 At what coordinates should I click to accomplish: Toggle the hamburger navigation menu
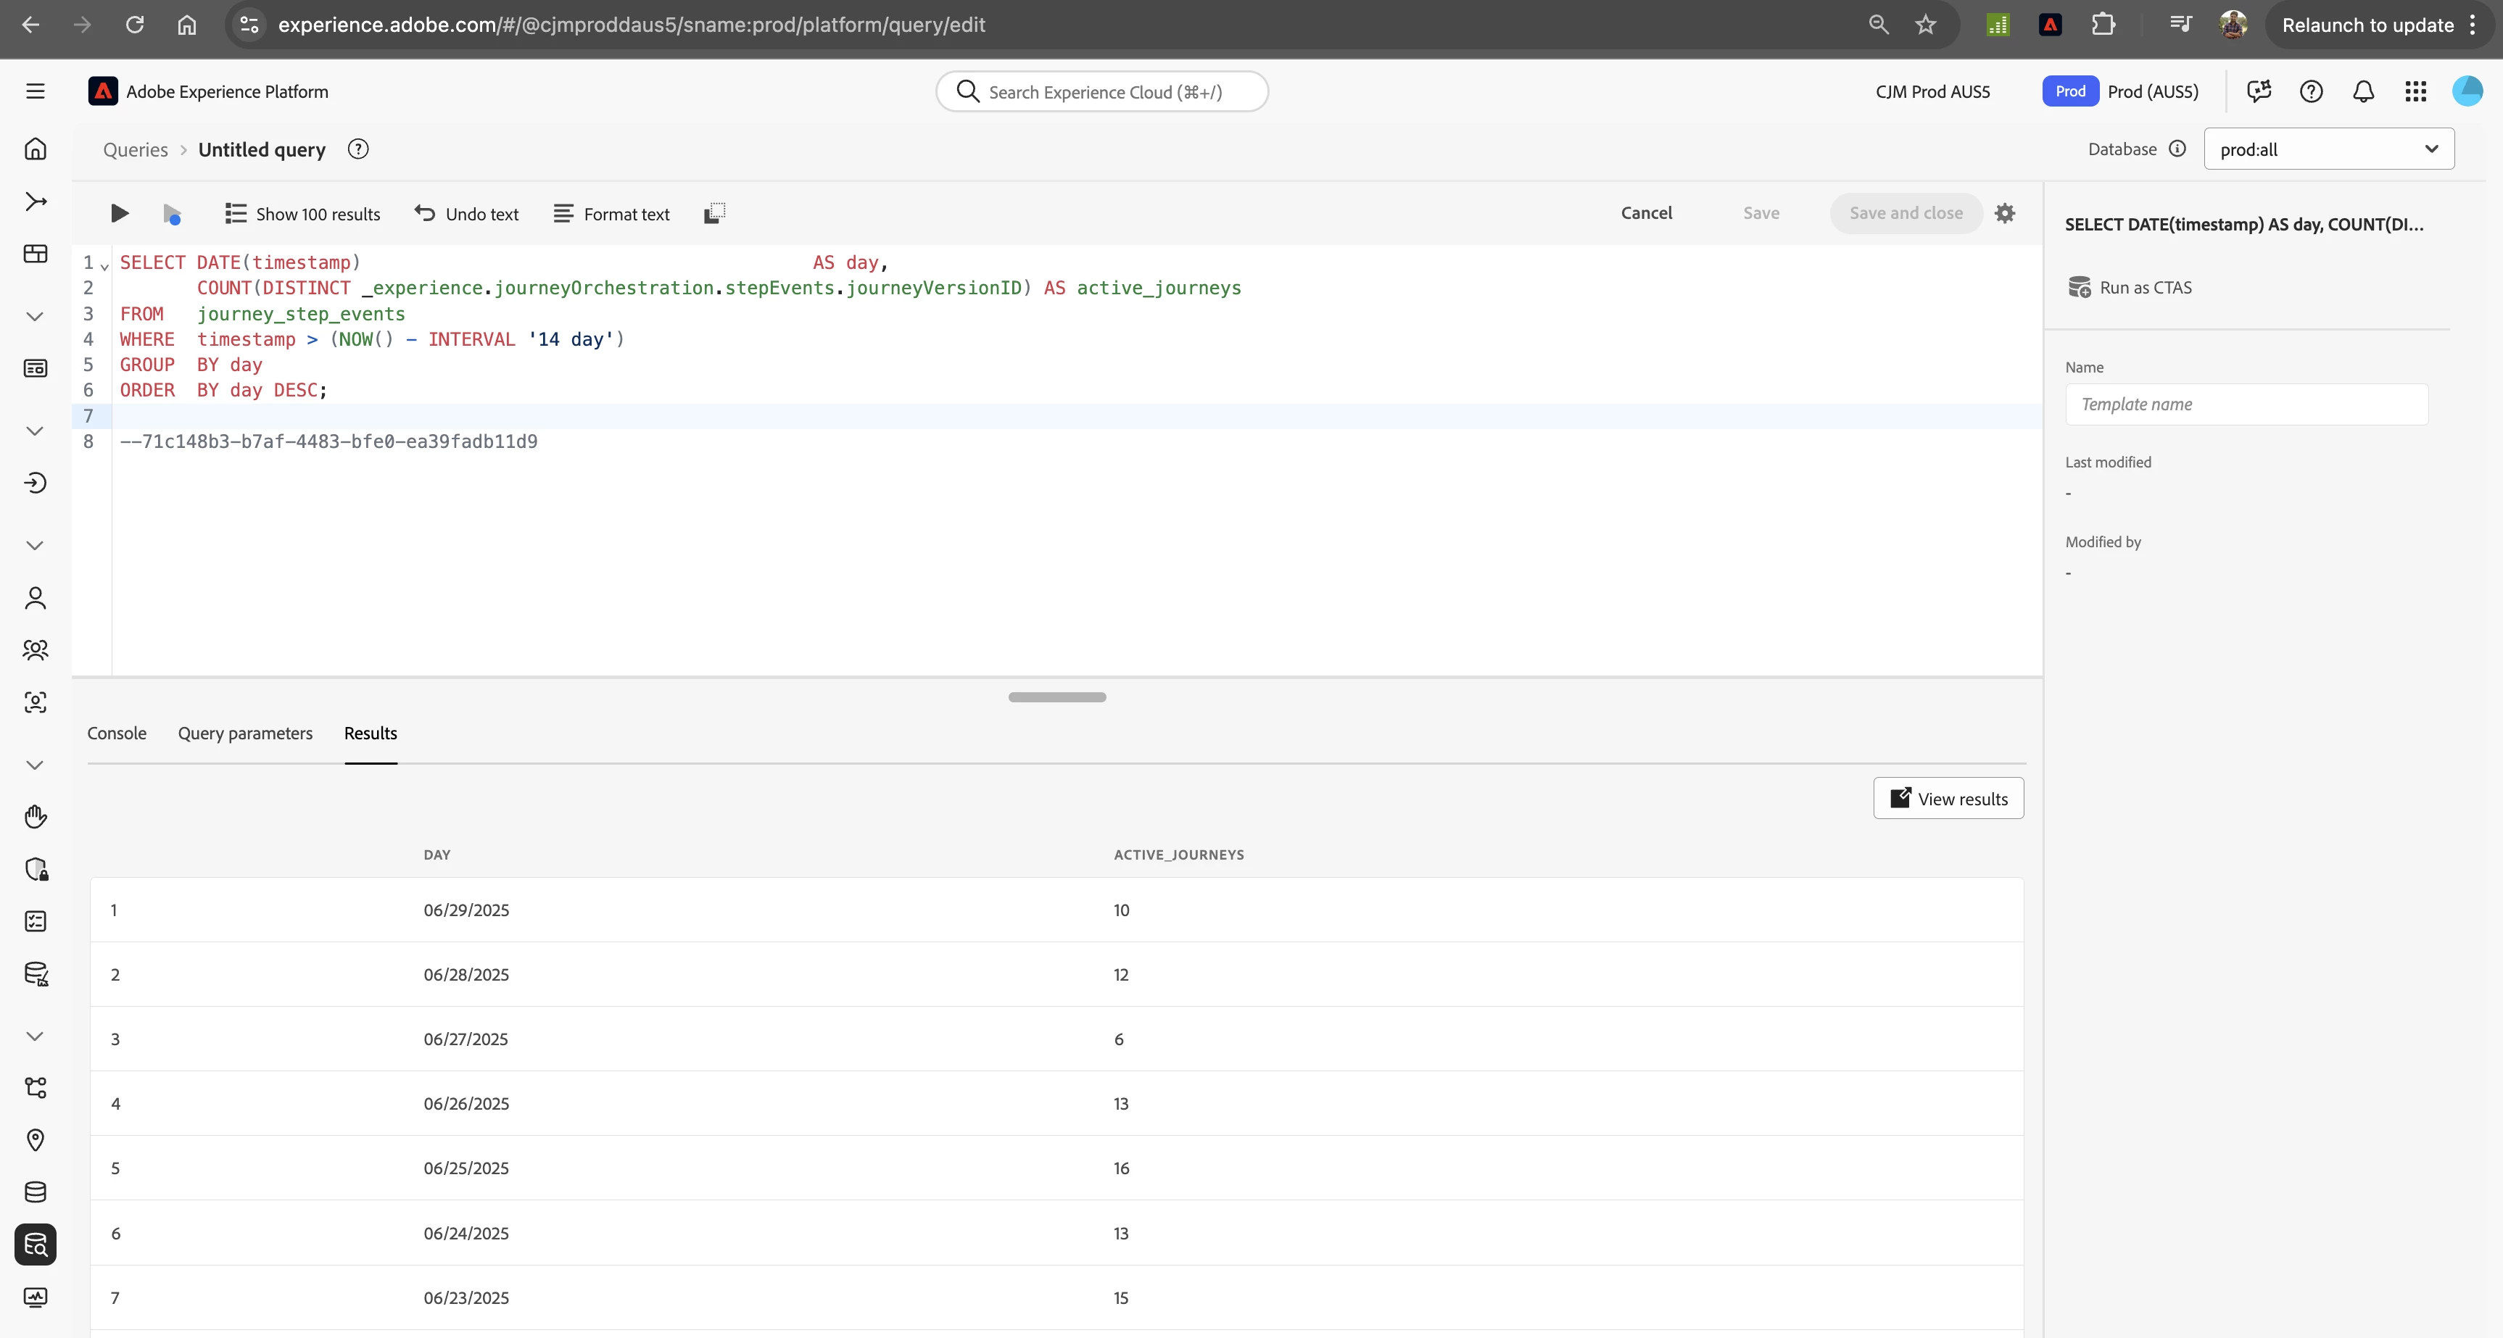coord(36,91)
